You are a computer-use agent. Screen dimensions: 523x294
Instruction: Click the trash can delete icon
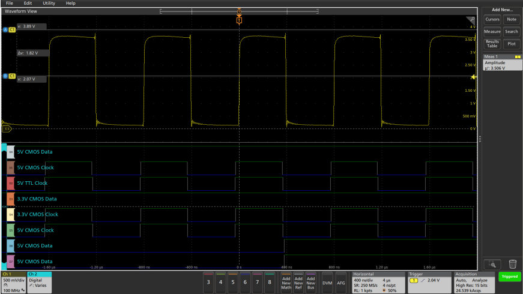(x=512, y=264)
